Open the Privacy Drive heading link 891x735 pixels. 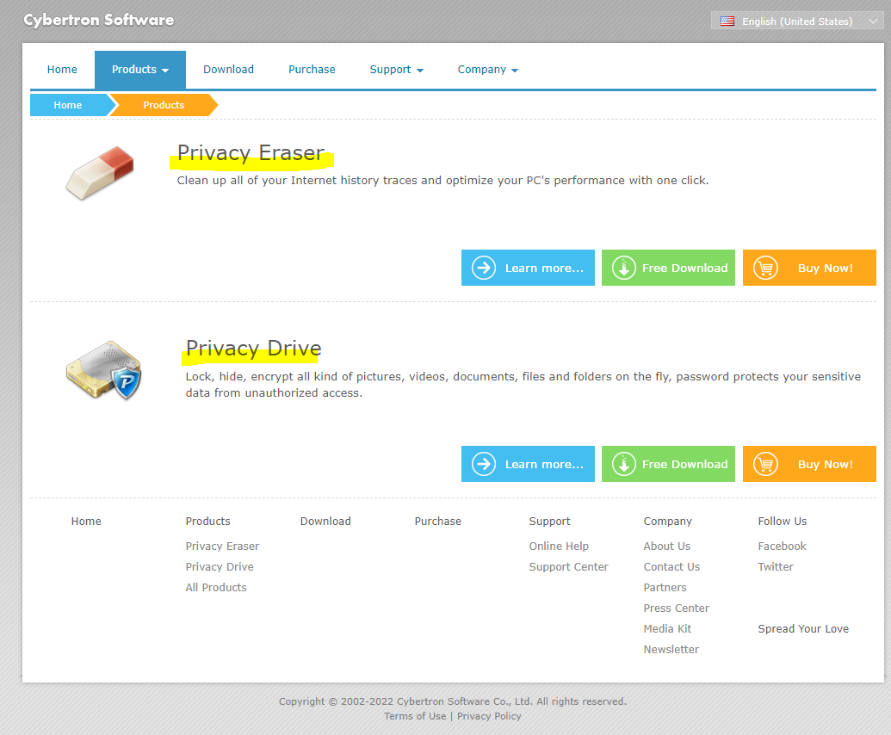[x=253, y=349]
